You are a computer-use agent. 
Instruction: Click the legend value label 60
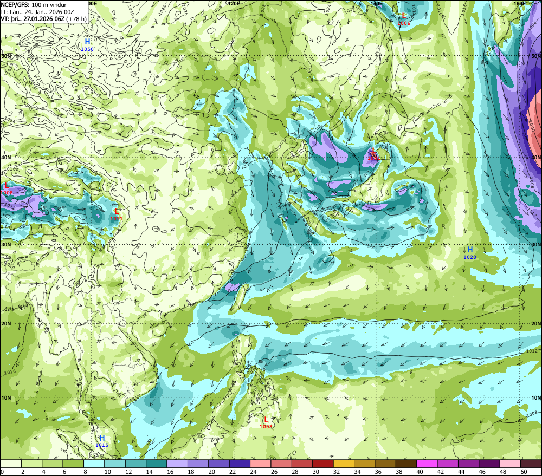[x=524, y=472]
